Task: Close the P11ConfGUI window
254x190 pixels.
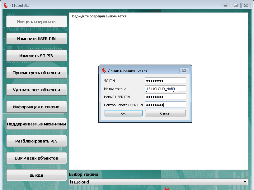Action: [246, 6]
